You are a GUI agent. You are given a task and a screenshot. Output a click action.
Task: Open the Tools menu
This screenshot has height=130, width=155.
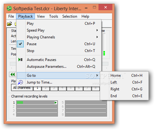pyautogui.click(x=53, y=16)
